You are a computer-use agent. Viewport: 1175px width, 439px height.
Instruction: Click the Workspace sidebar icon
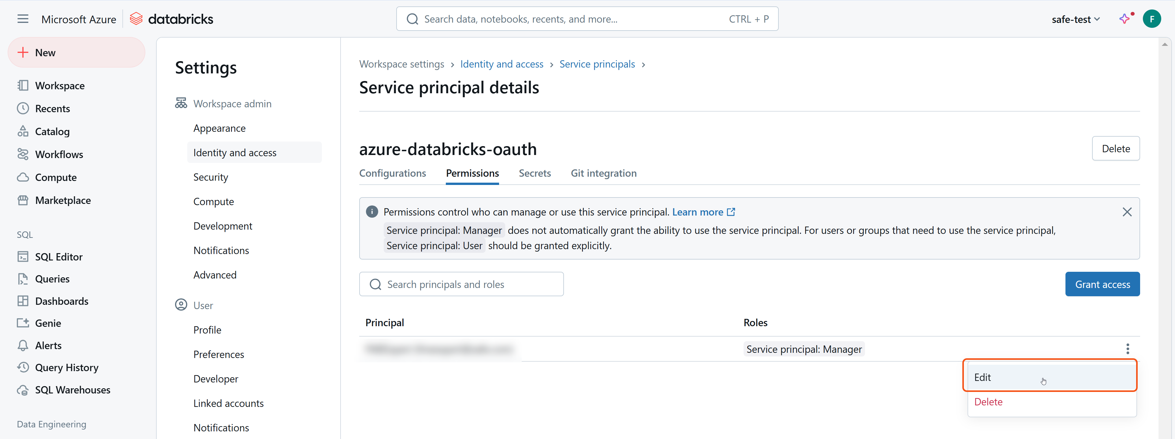(23, 86)
